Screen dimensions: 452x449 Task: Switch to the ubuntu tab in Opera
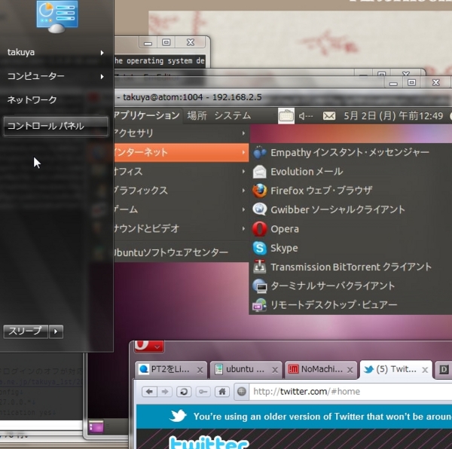pyautogui.click(x=246, y=369)
